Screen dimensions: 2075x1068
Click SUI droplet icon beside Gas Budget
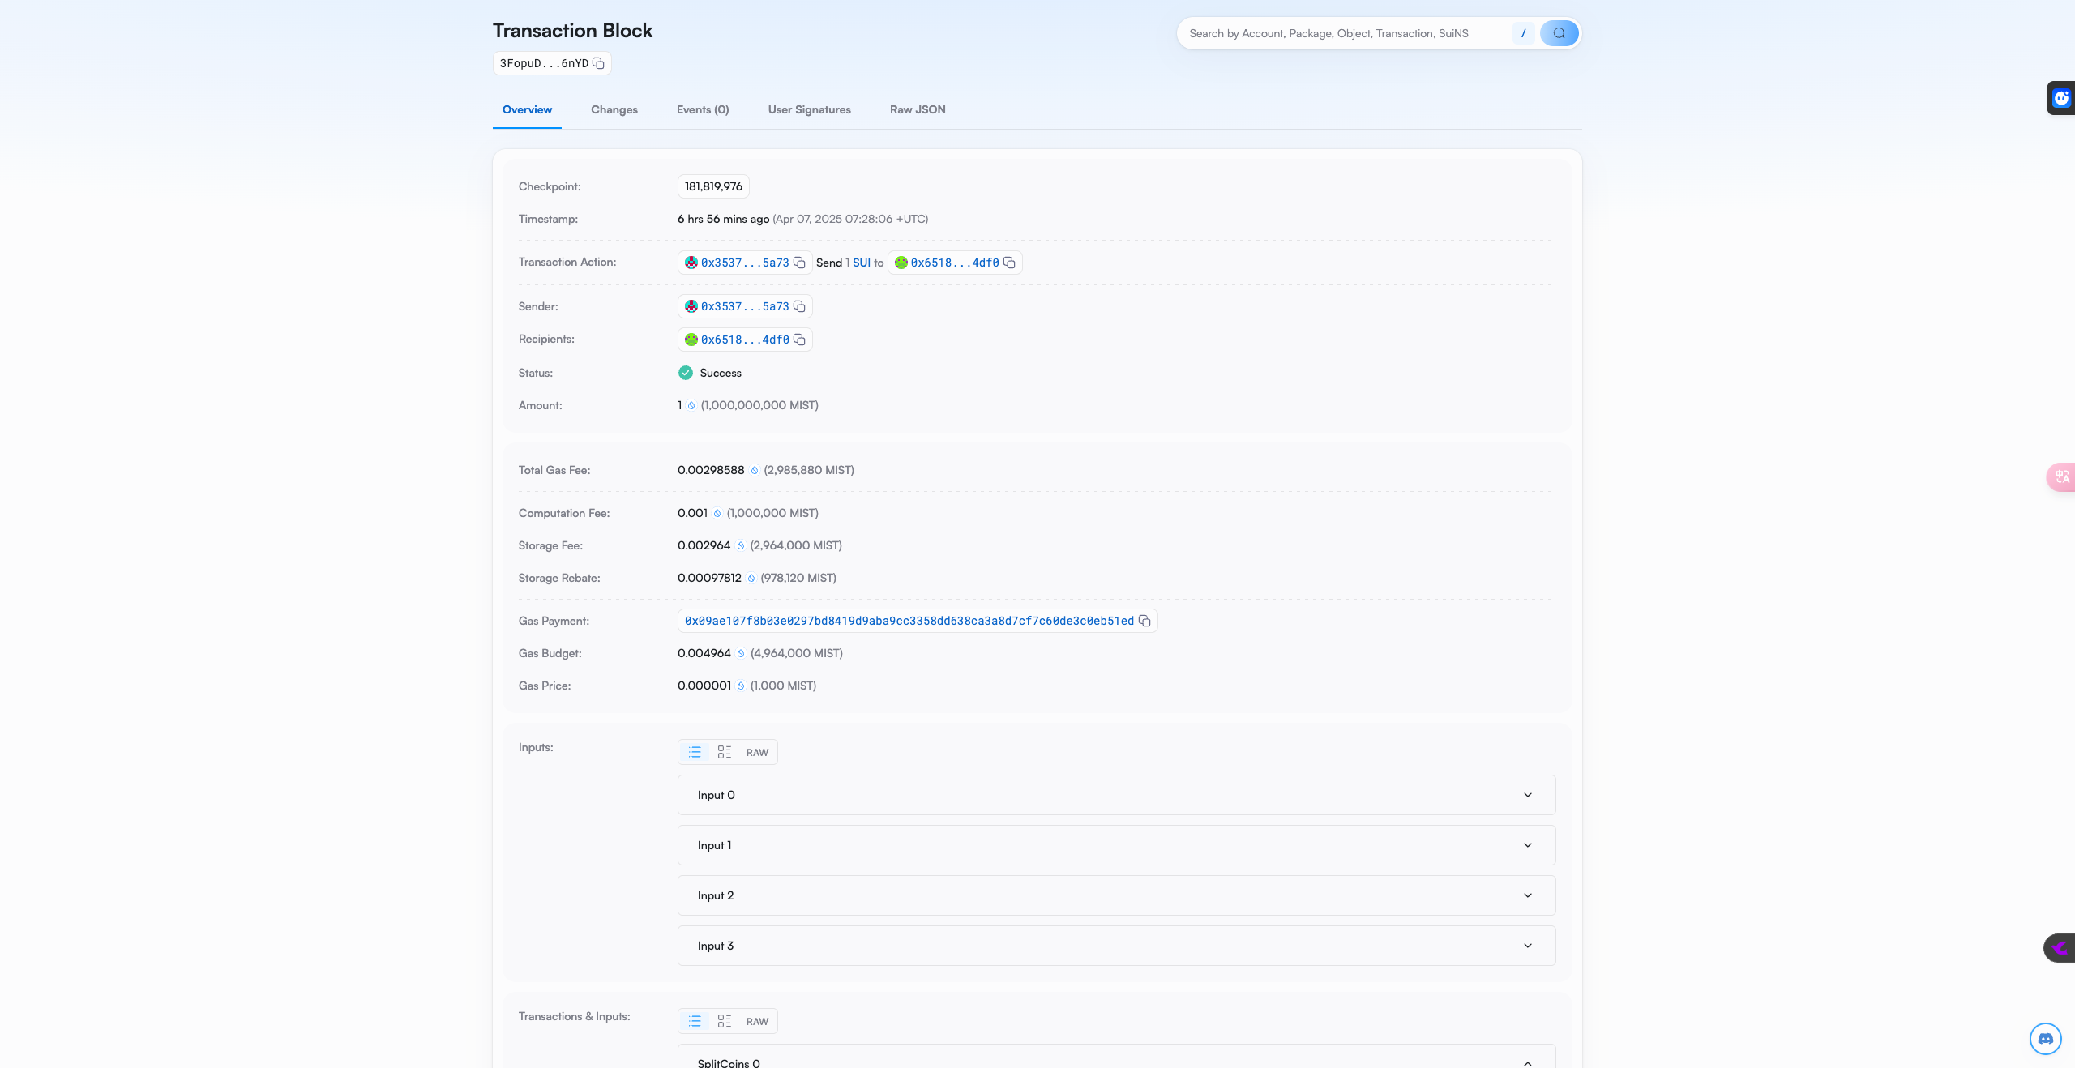point(741,654)
